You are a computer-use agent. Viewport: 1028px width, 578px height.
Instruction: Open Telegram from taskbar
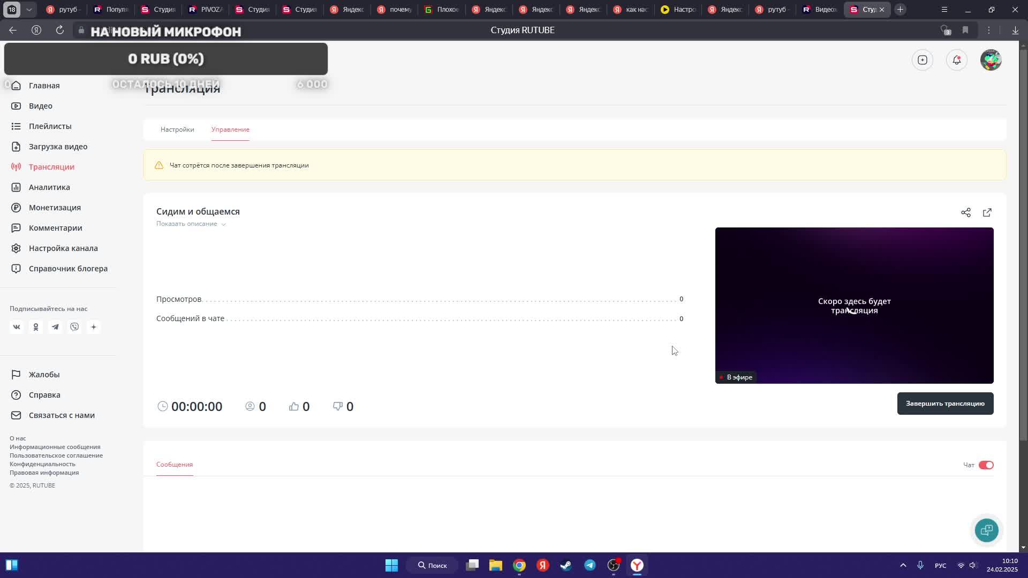589,565
